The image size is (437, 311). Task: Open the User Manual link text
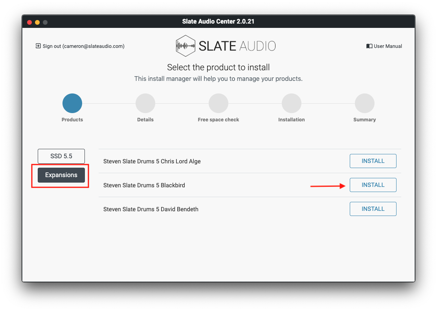point(387,46)
